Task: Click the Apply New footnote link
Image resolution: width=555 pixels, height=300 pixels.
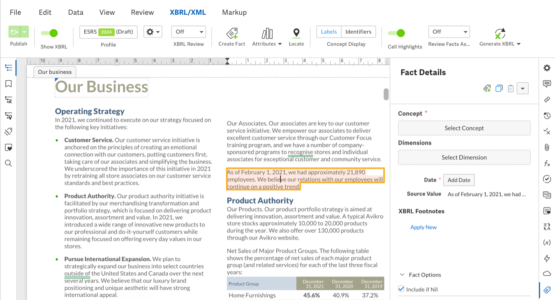Action: 423,227
